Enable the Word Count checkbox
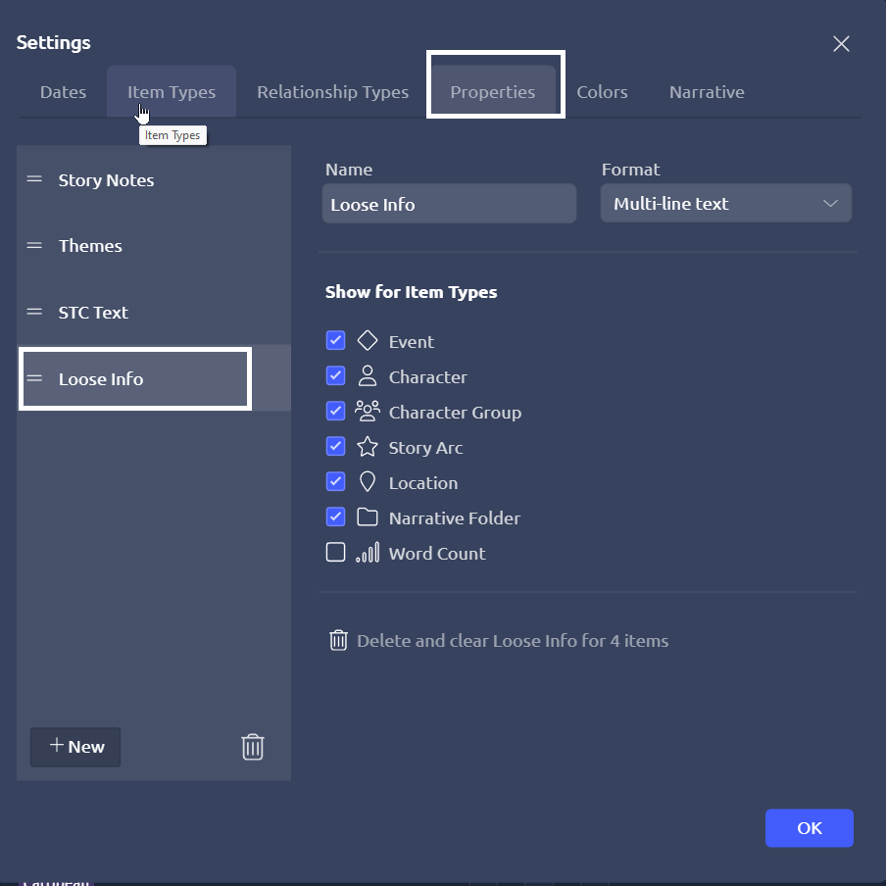 pyautogui.click(x=335, y=553)
